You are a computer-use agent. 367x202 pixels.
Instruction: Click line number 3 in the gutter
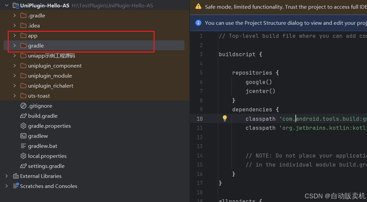(x=201, y=54)
